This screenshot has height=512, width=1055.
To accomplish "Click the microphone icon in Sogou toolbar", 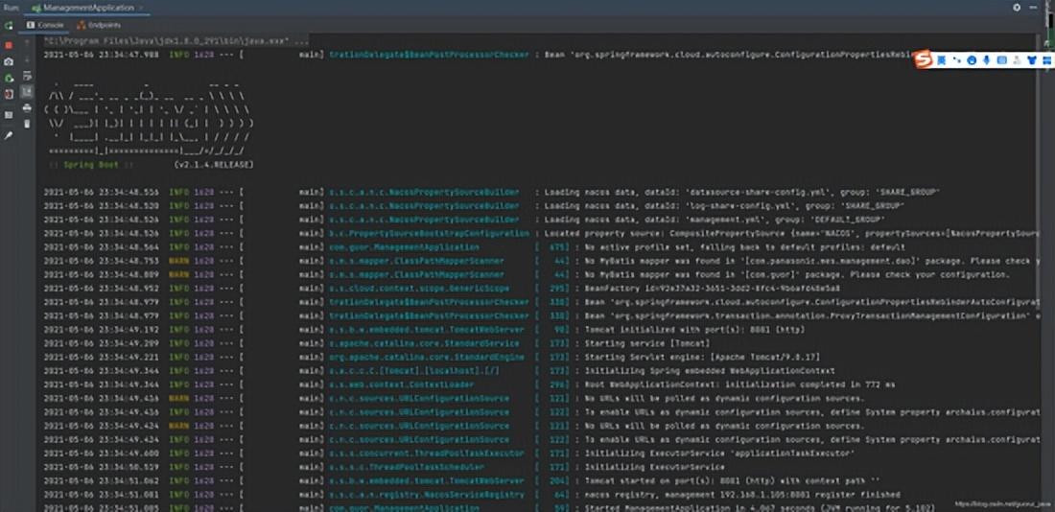I will (985, 60).
